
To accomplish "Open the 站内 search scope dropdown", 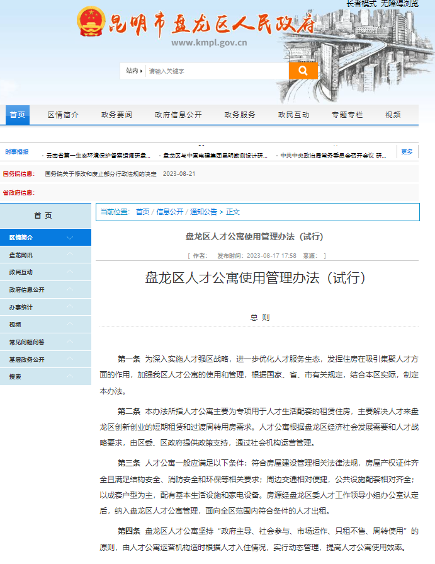I will click(x=133, y=71).
